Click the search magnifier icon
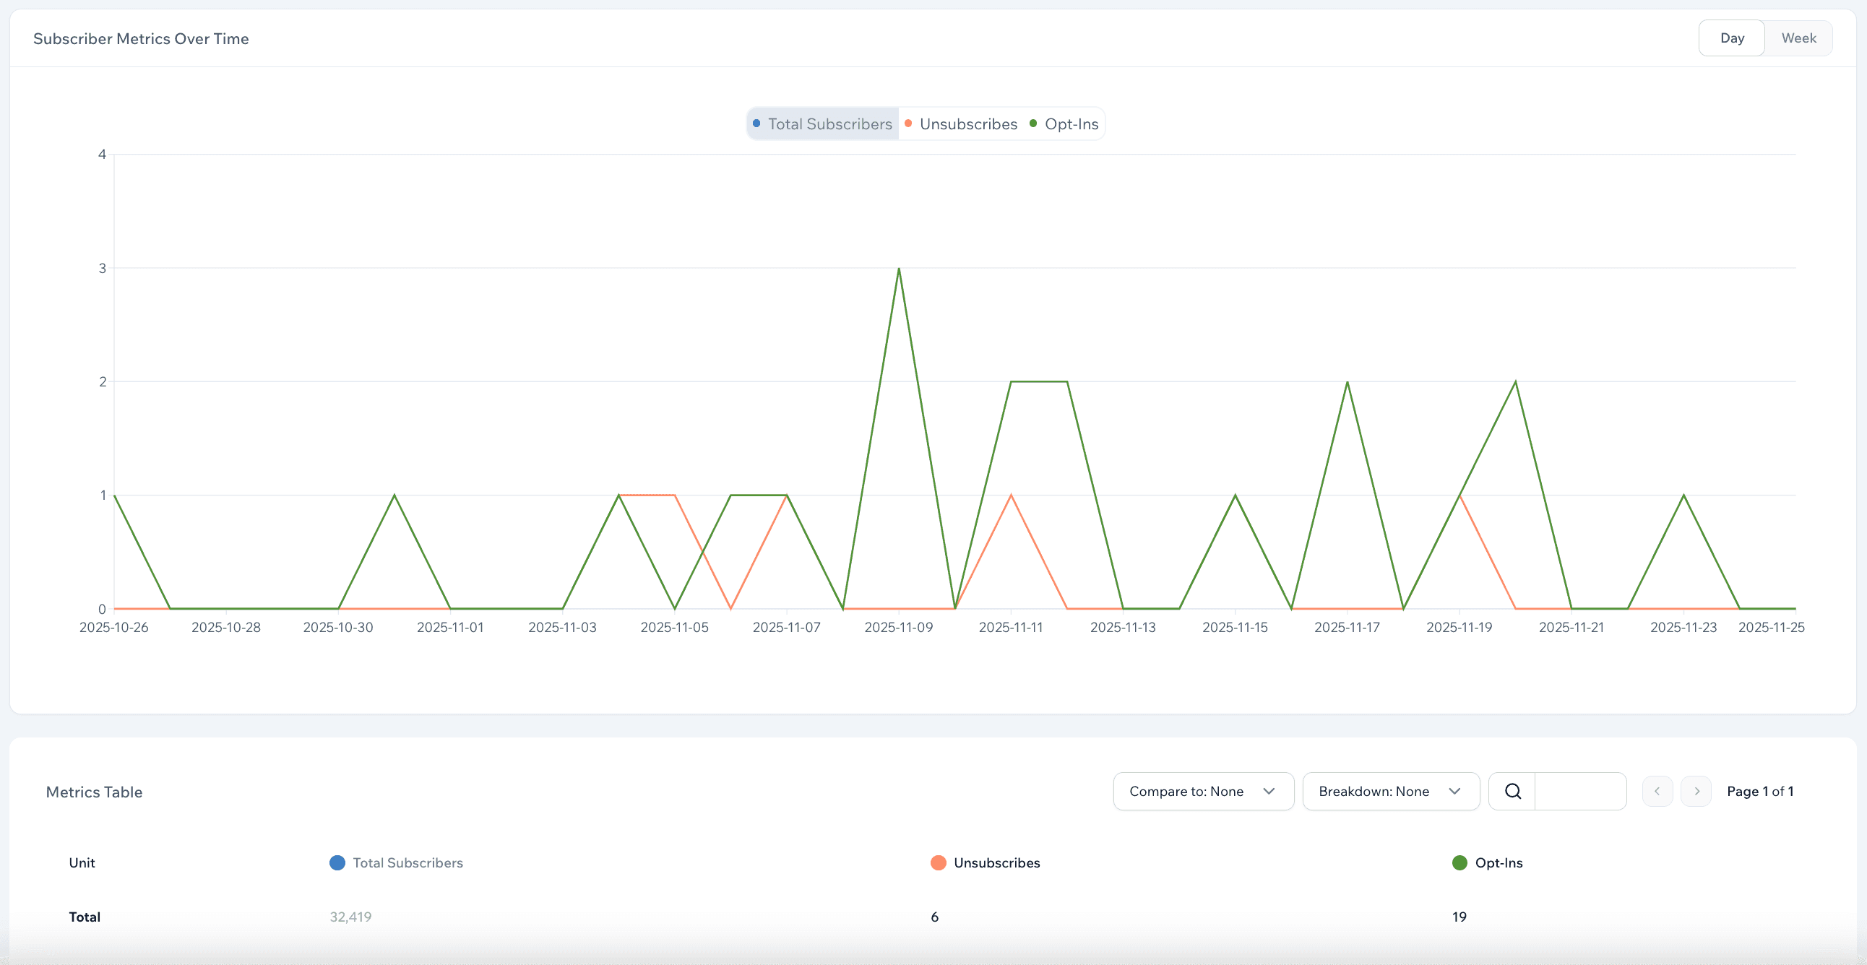The image size is (1867, 965). (x=1513, y=791)
